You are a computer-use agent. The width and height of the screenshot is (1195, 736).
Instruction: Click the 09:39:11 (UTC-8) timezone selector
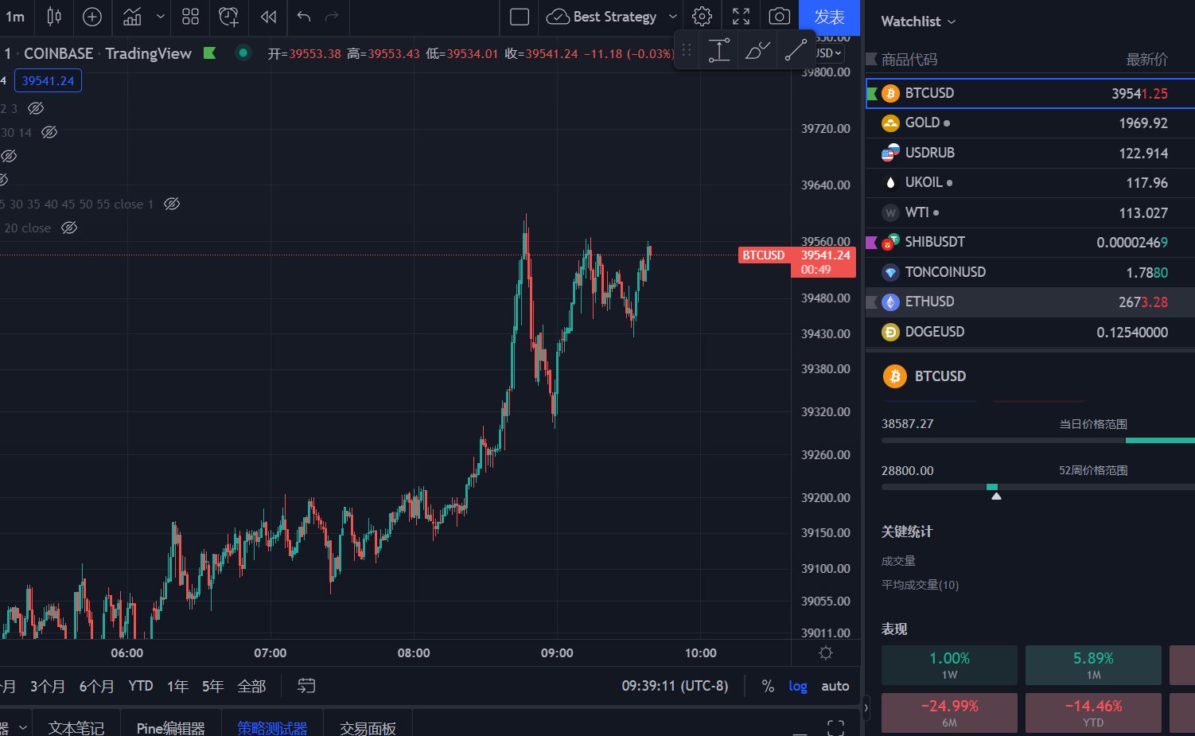pos(675,686)
